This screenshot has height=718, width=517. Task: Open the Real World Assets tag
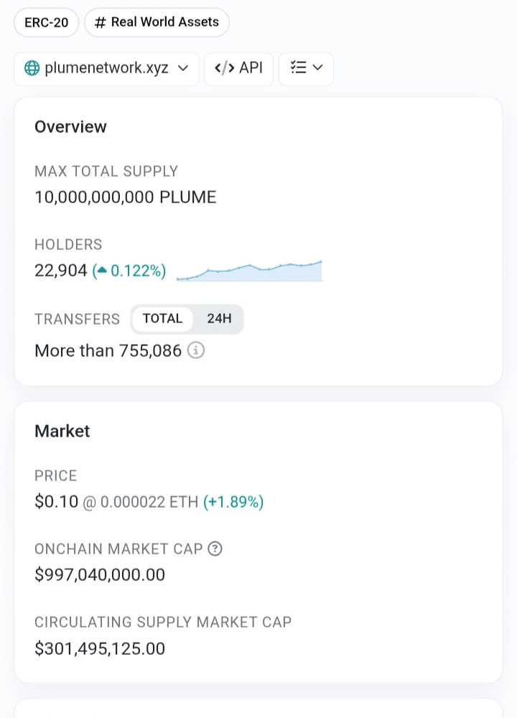pos(164,22)
